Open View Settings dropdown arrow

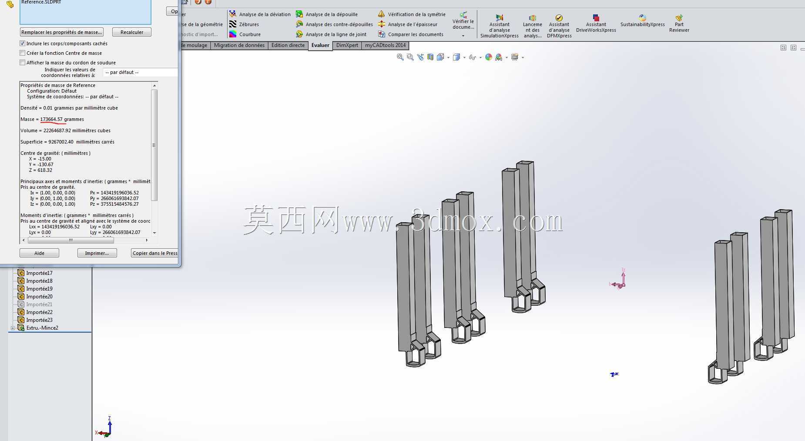point(523,57)
